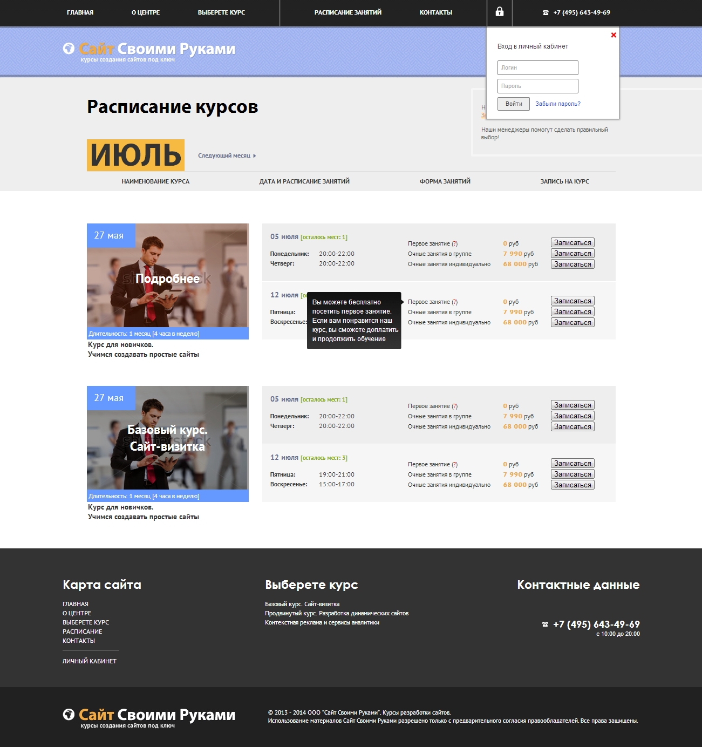Click the question mark hint in the first 12 июля block

454,302
